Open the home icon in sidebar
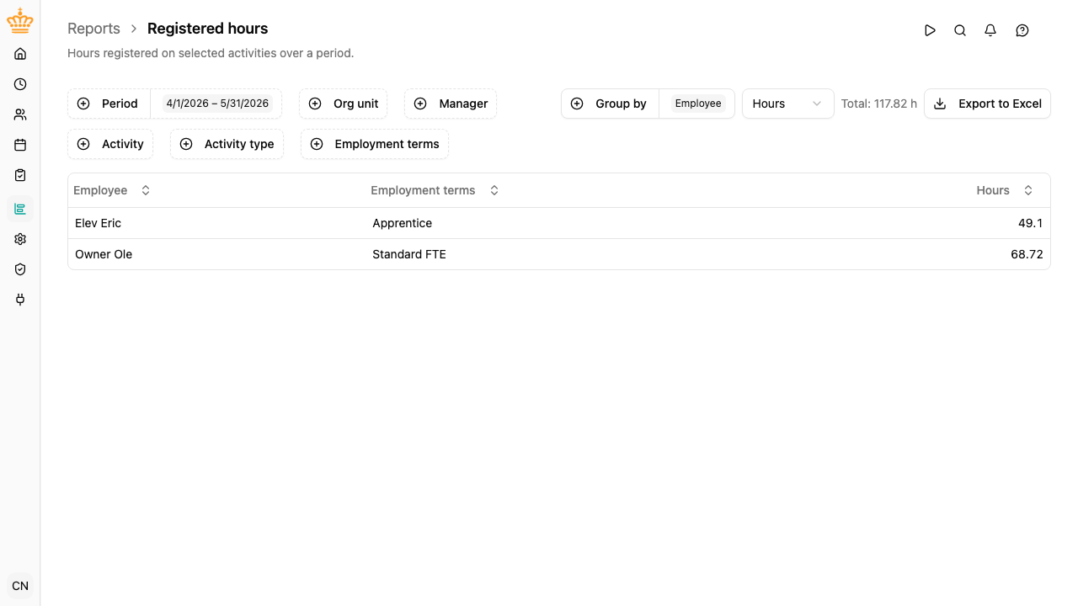The width and height of the screenshot is (1078, 606). (20, 54)
